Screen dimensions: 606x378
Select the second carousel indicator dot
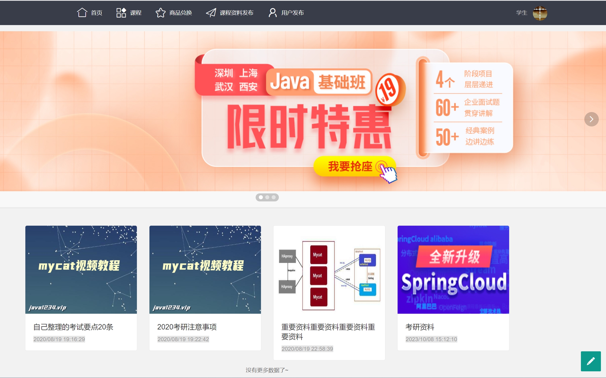point(267,197)
